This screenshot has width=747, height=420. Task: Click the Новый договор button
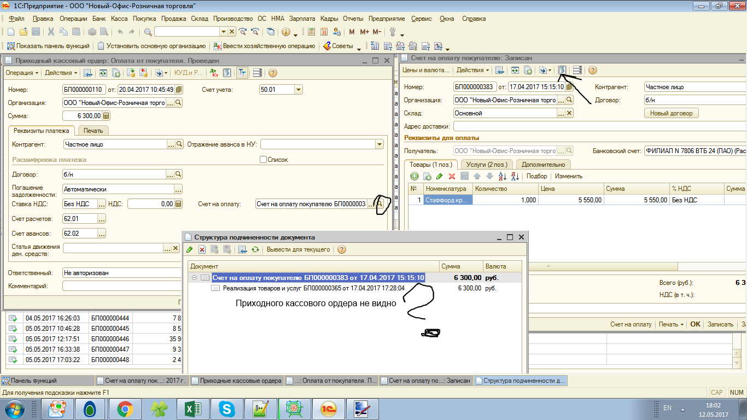(x=671, y=113)
